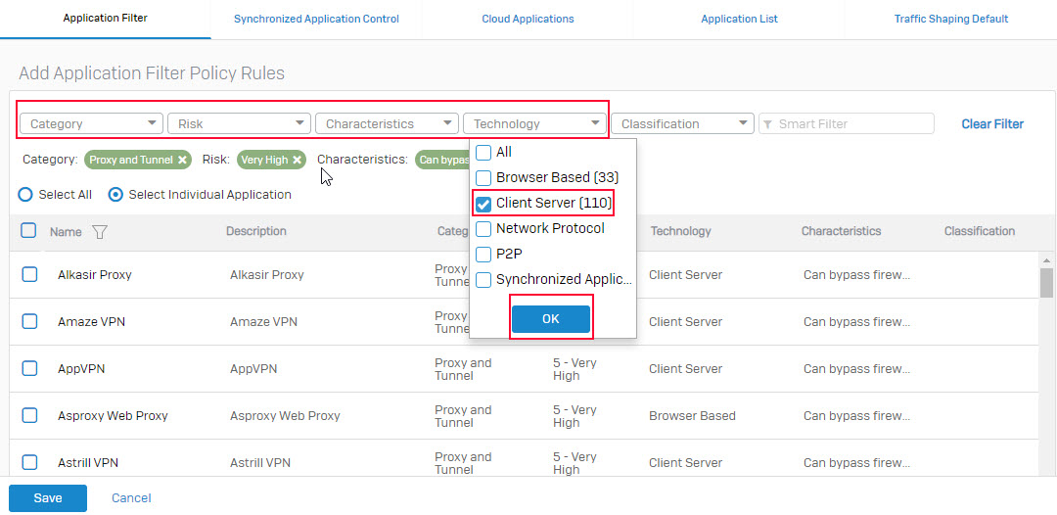This screenshot has height=515, width=1057.
Task: Click the Add Application Filter Policy Rules heading
Action: tap(152, 73)
